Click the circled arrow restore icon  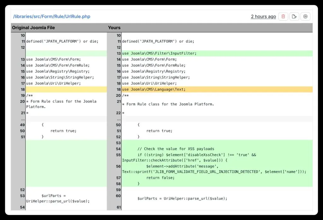tap(305, 16)
